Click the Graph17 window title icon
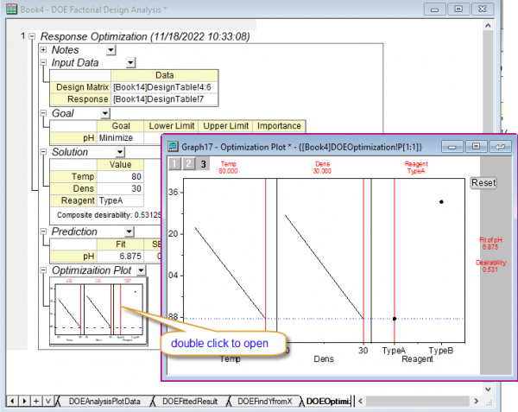Viewport: 518px width, 412px height. pos(172,147)
